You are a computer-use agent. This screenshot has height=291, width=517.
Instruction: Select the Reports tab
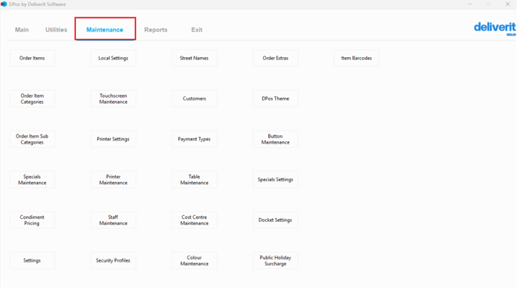[156, 29]
